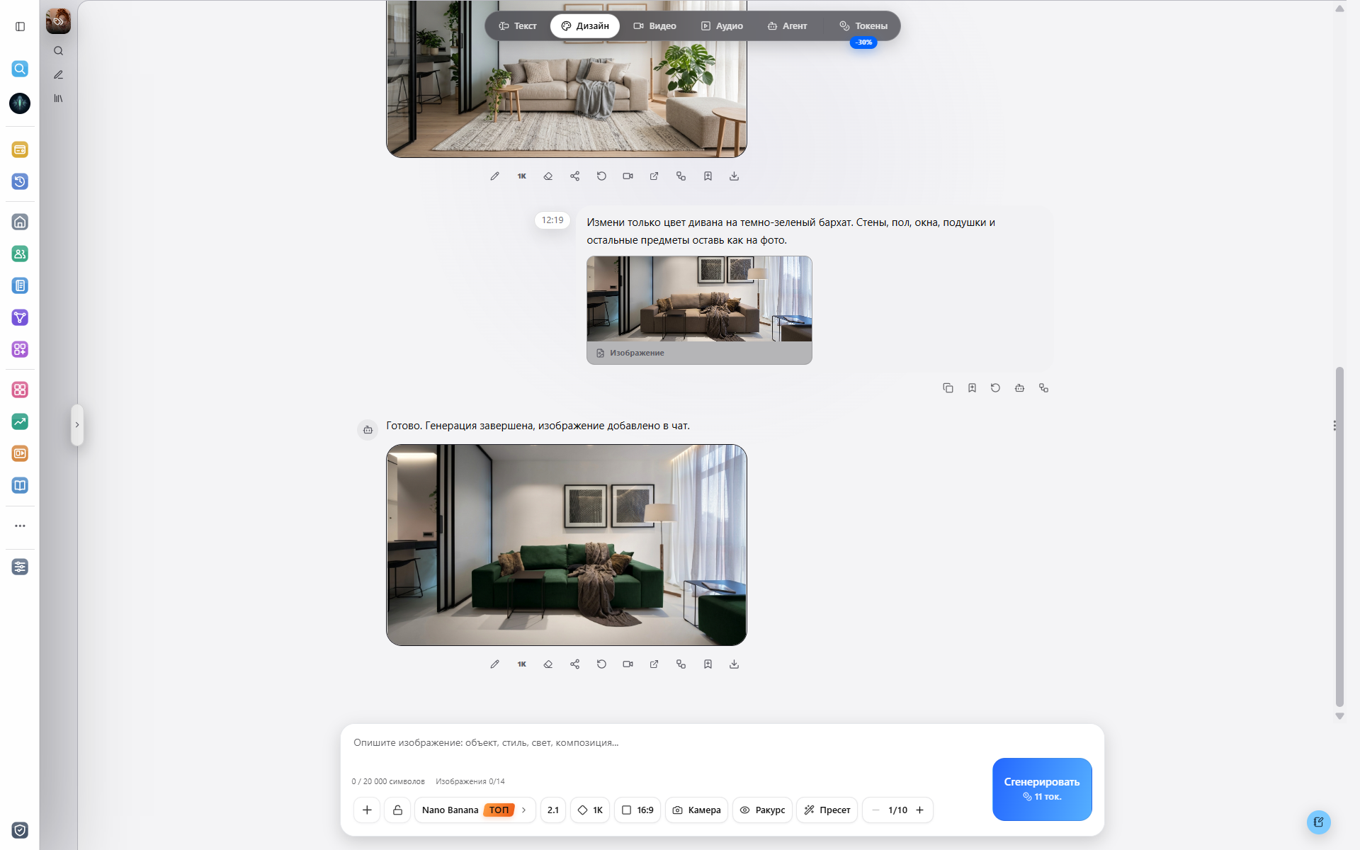Edit the green sofa image with pencil

click(494, 664)
